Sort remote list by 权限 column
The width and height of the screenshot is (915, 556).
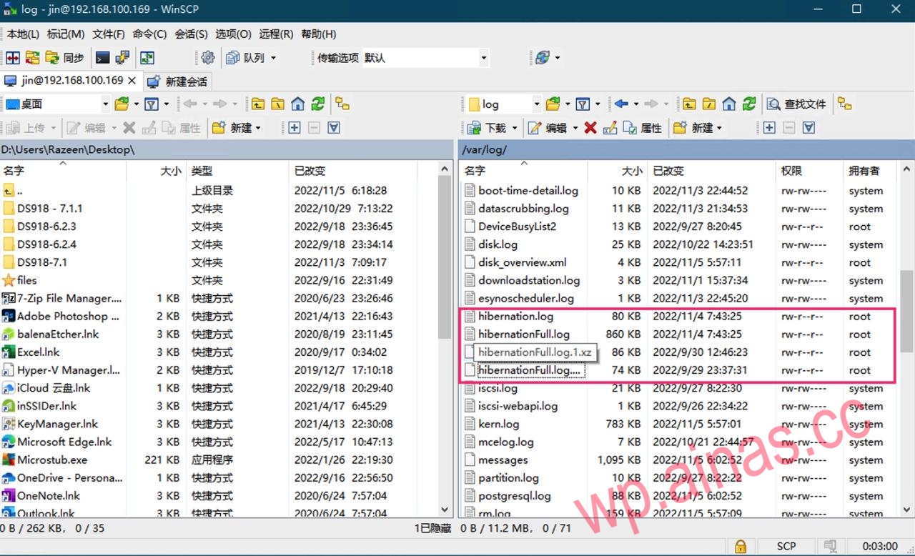coord(809,171)
